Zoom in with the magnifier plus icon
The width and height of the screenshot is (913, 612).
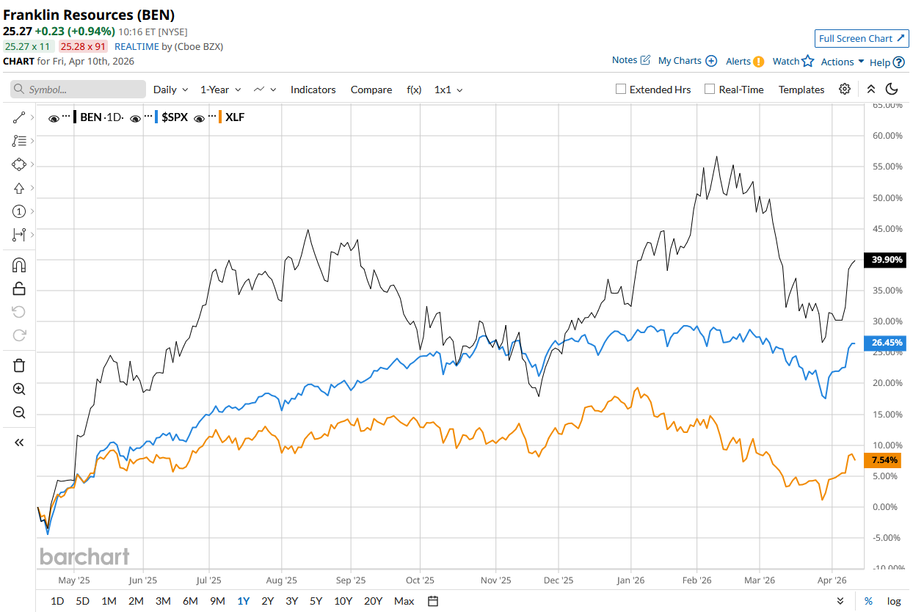tap(19, 389)
